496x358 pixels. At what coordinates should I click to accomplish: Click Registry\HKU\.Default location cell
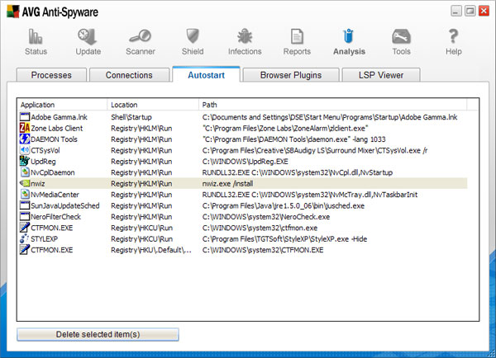(x=151, y=250)
